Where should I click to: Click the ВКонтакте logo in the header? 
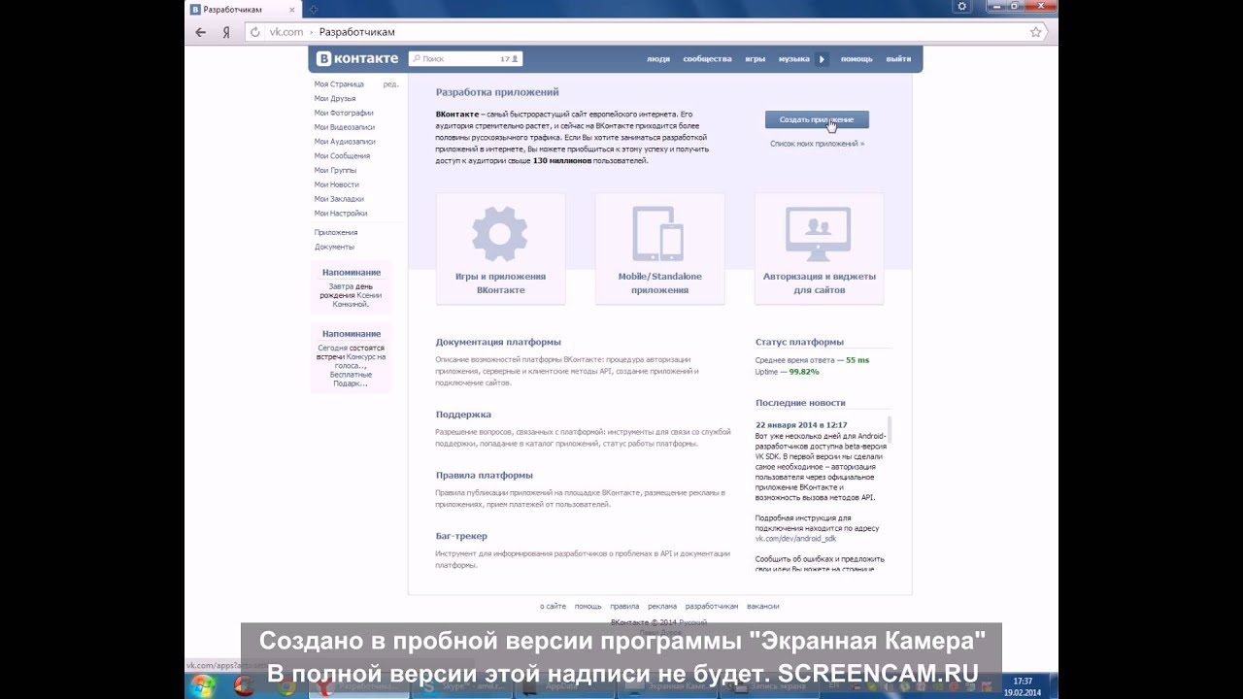[357, 58]
